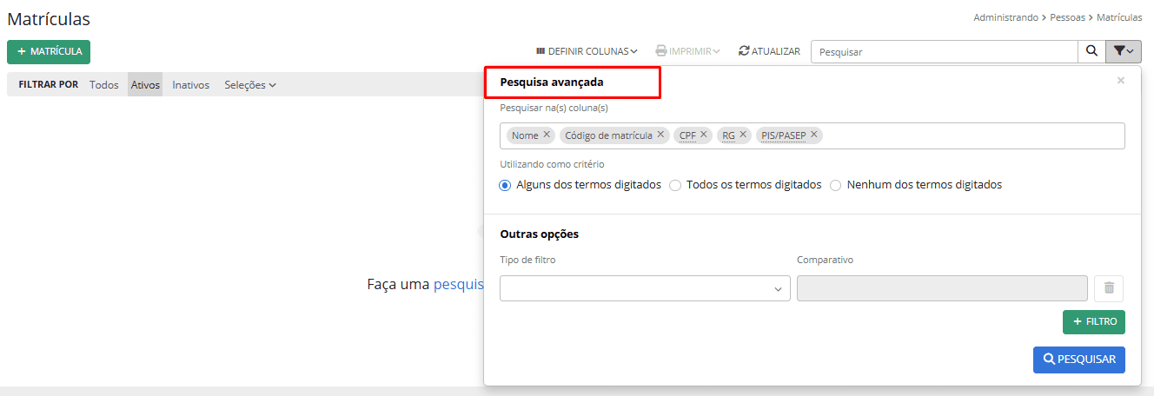The width and height of the screenshot is (1154, 396).
Task: Expand the Seleções filter dropdown
Action: (x=250, y=85)
